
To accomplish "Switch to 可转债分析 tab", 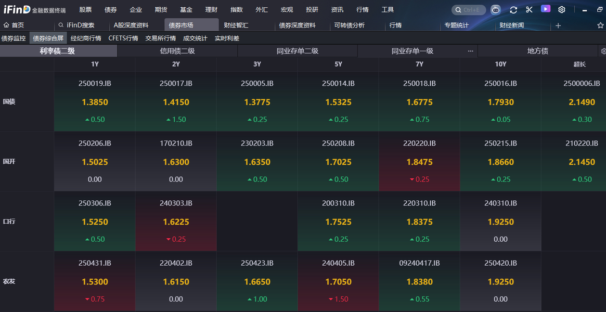I will [x=349, y=25].
